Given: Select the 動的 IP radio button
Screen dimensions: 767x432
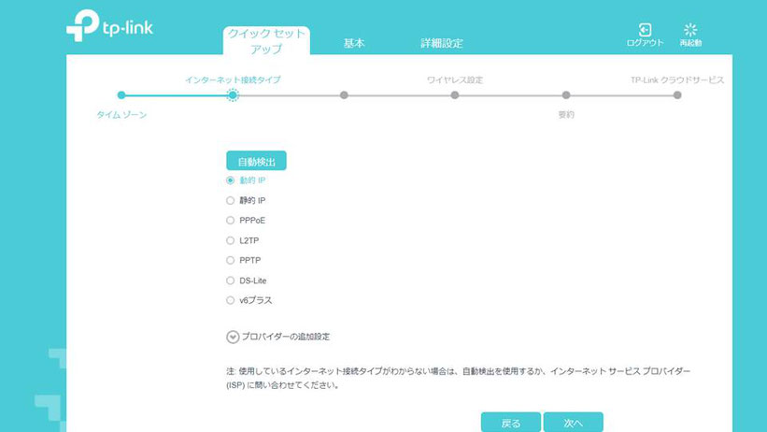Looking at the screenshot, I should [x=231, y=180].
